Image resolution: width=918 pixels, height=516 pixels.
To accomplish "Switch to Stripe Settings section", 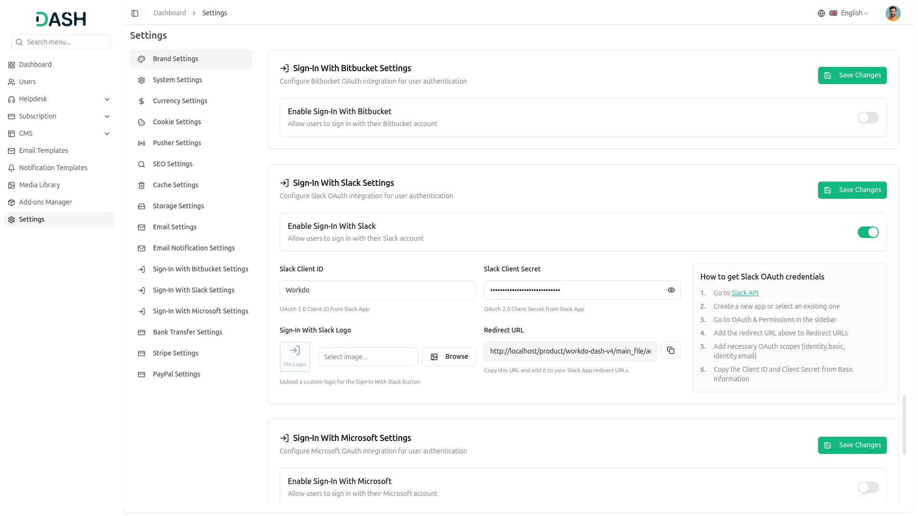I will click(x=175, y=353).
